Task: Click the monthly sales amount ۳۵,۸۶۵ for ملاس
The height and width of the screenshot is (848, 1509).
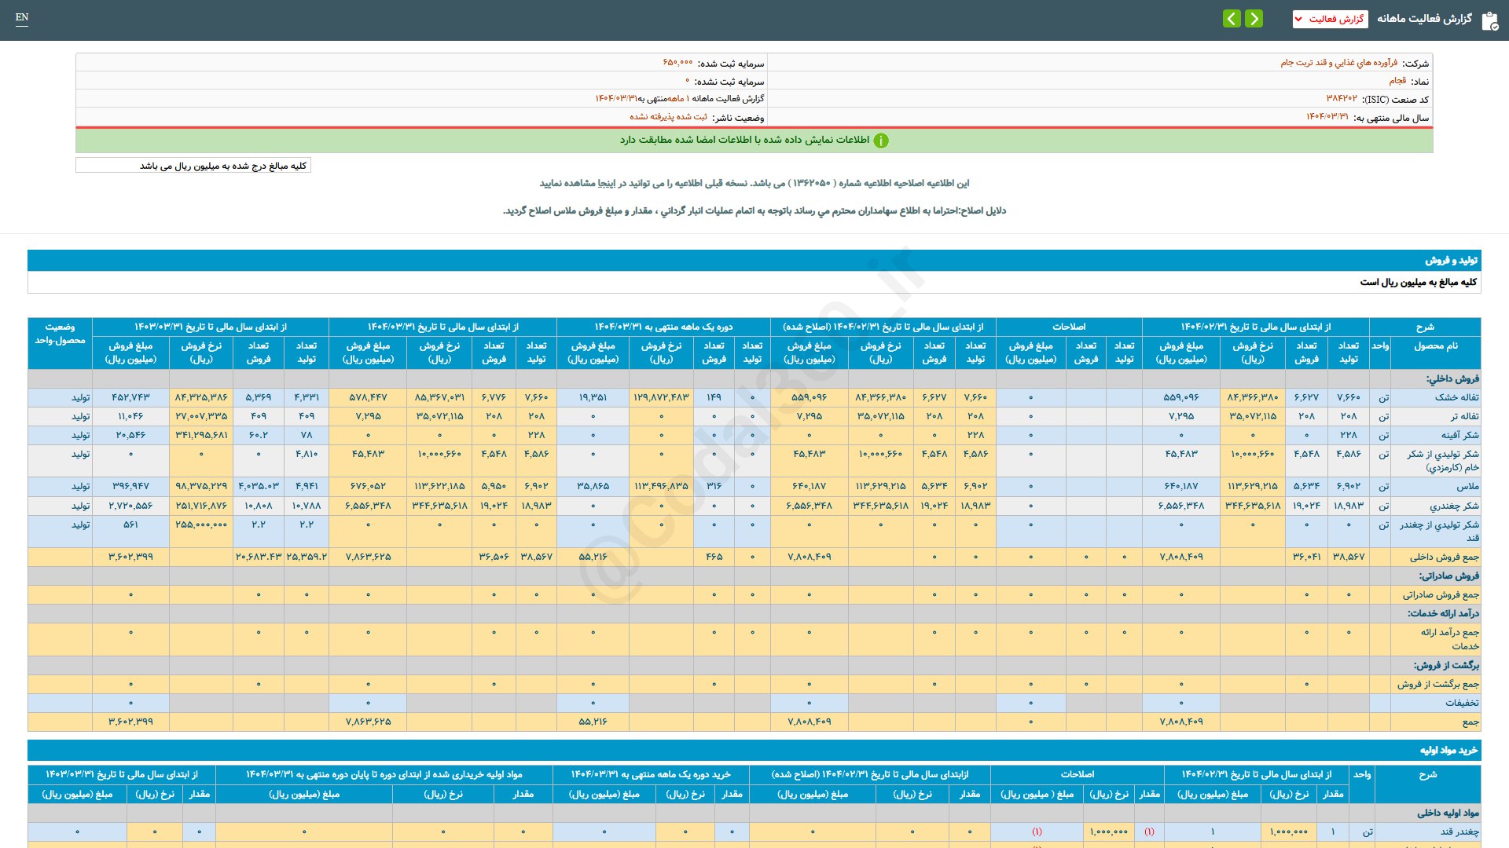Action: point(593,487)
